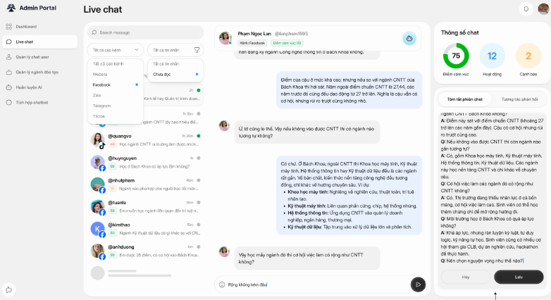
Task: Pick Telegram from the channel list
Action: [101, 105]
